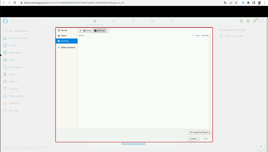Open the Facebook apps grid menu
268x152 pixels.
(241, 21)
